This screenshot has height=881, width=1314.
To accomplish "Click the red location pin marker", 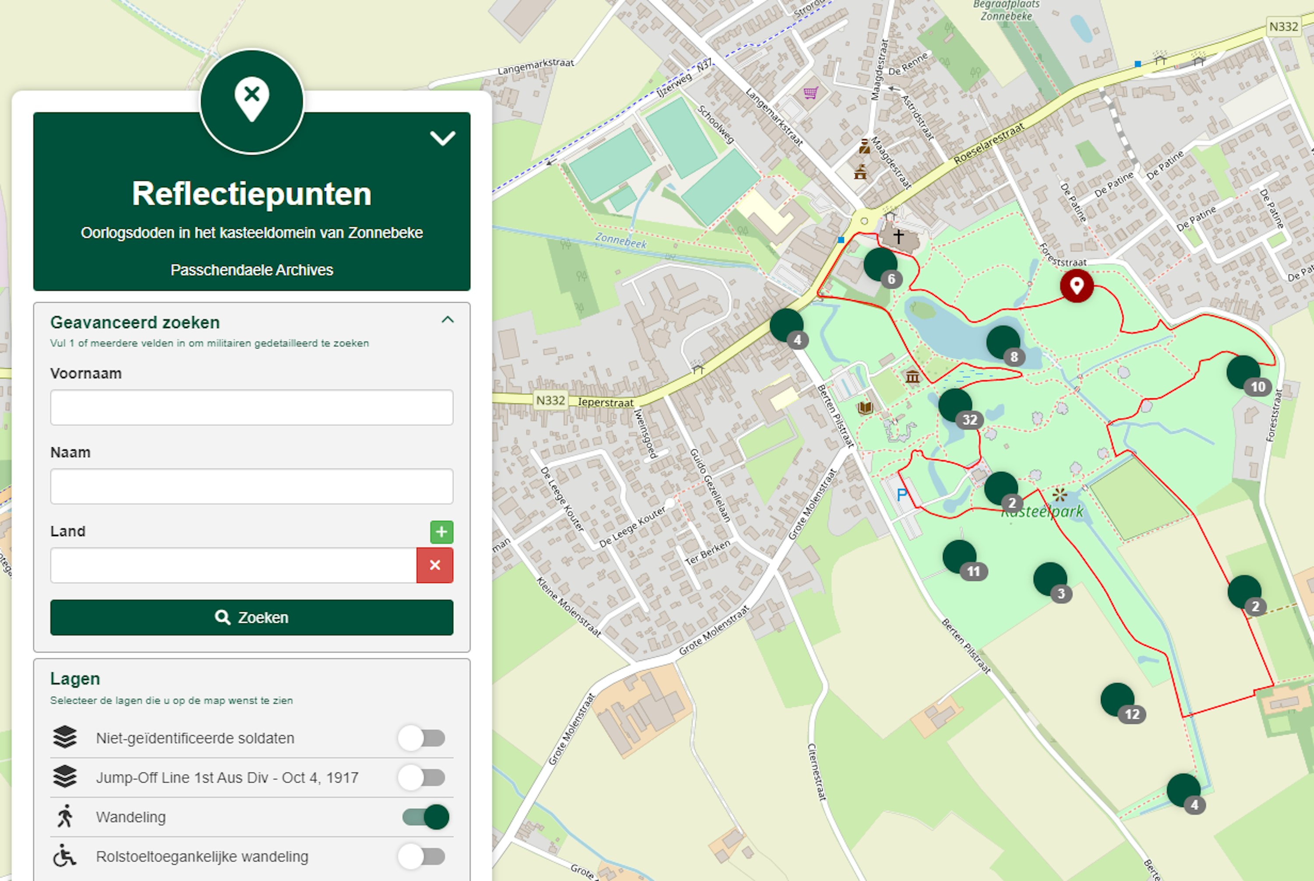I will point(1076,285).
